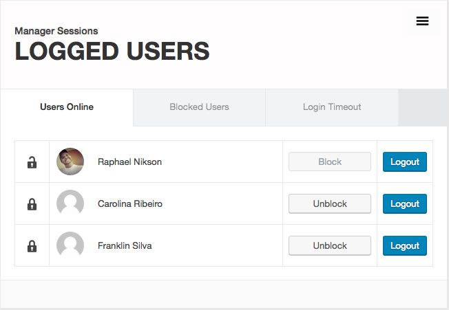Click the locked padlock icon beside Carolina Ribeiro

tap(32, 204)
